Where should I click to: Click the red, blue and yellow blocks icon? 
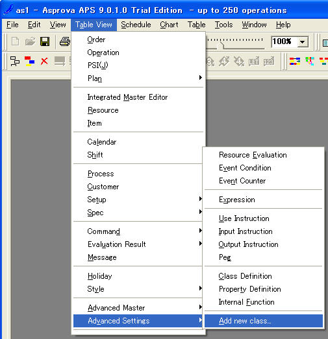coord(29,61)
